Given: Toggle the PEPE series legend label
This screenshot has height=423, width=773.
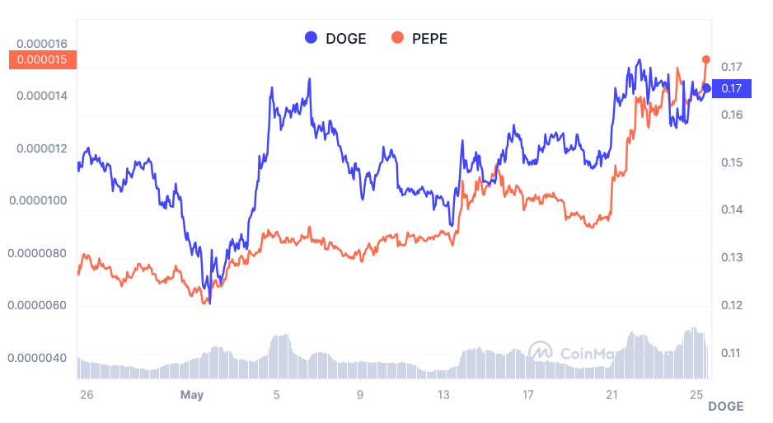Looking at the screenshot, I should pyautogui.click(x=429, y=38).
